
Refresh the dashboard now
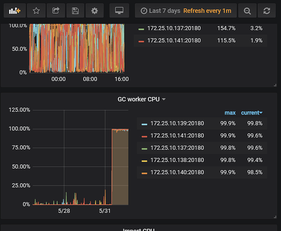pyautogui.click(x=267, y=10)
